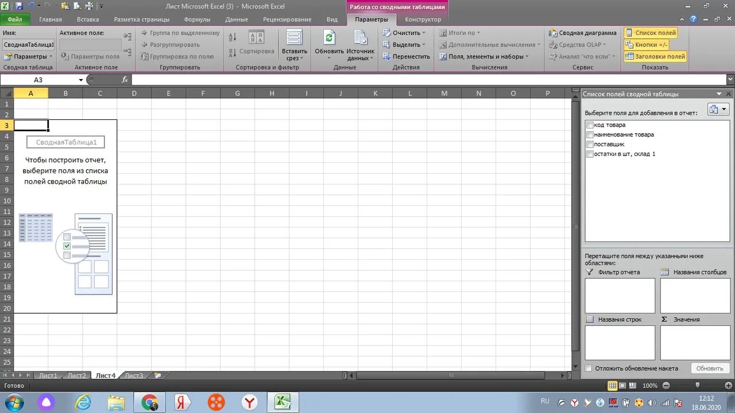Viewport: 735px width, 413px height.
Task: Toggle the Field Headers (Заголовки полей) button
Action: (x=655, y=56)
